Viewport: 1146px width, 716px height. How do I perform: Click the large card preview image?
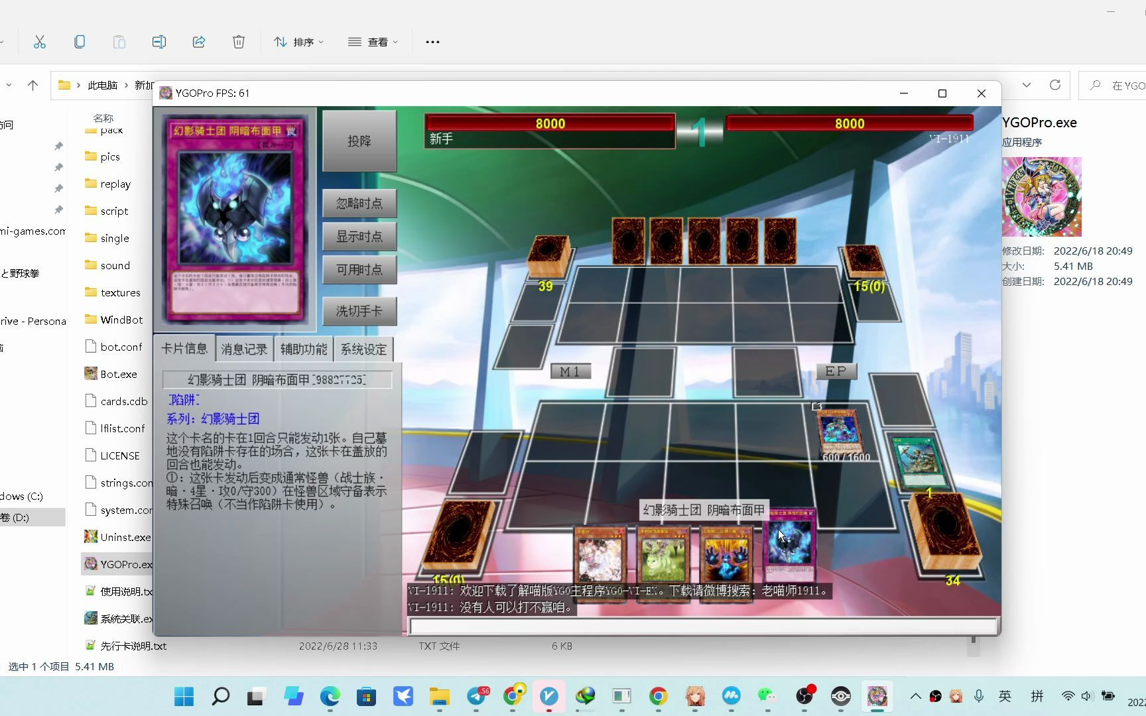point(234,219)
